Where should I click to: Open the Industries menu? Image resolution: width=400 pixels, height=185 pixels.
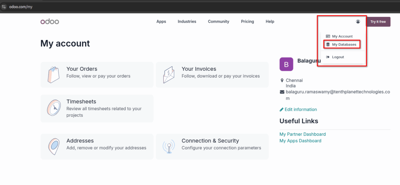(187, 22)
